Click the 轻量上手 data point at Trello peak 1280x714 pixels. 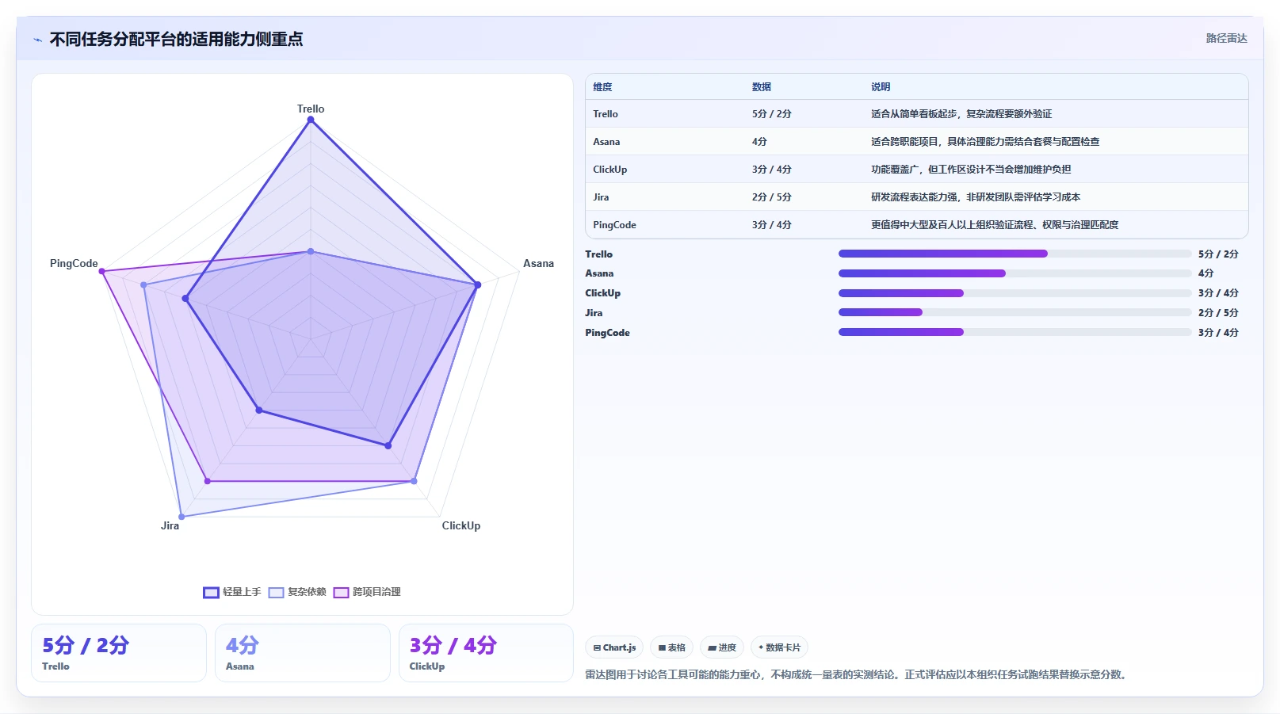[311, 120]
